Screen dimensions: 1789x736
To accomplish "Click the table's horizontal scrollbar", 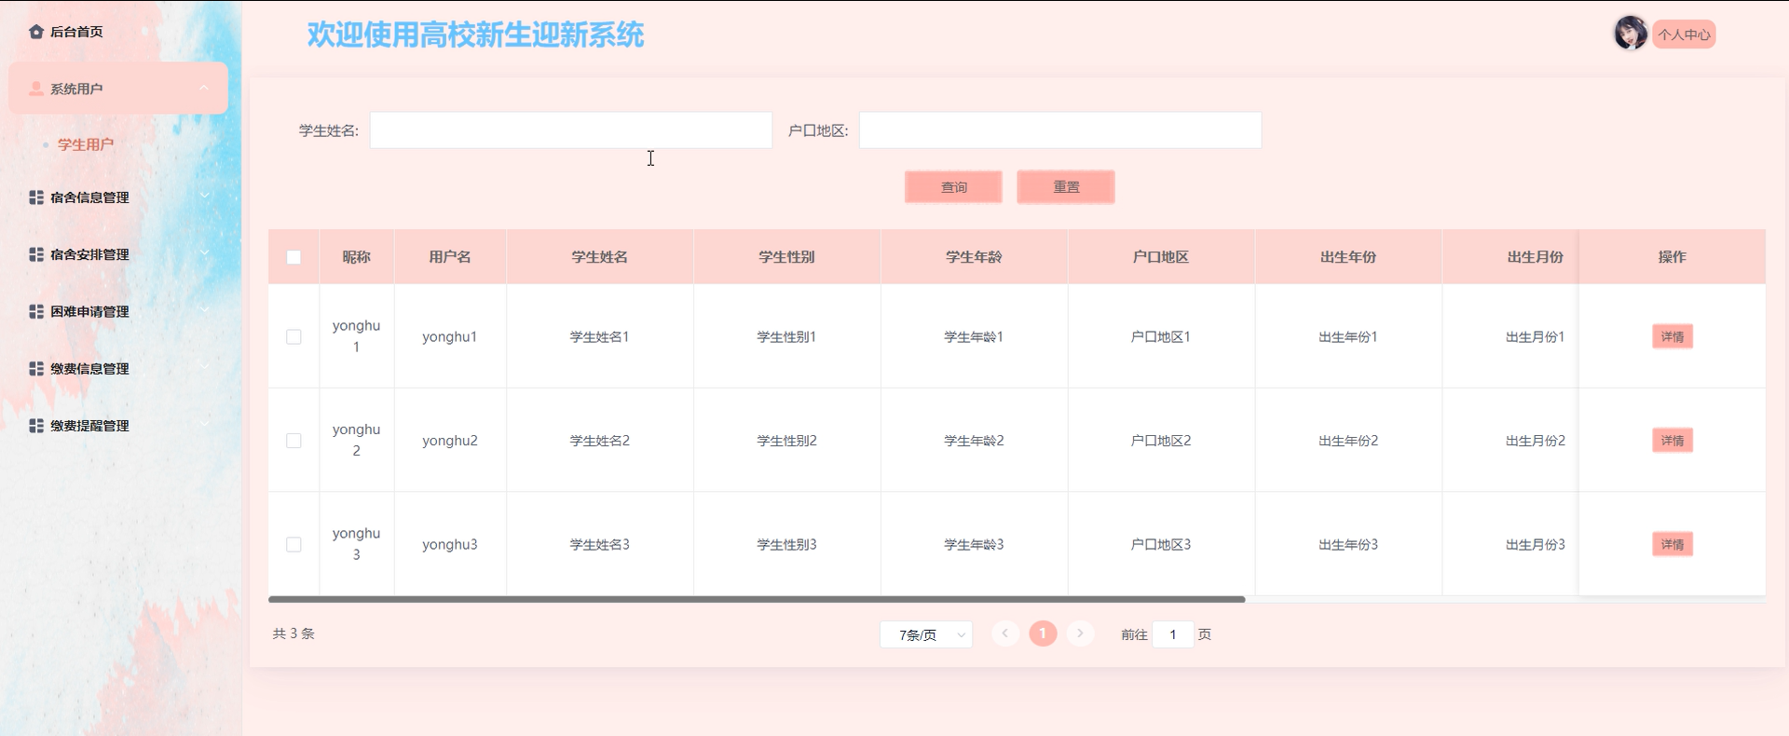I will [757, 599].
